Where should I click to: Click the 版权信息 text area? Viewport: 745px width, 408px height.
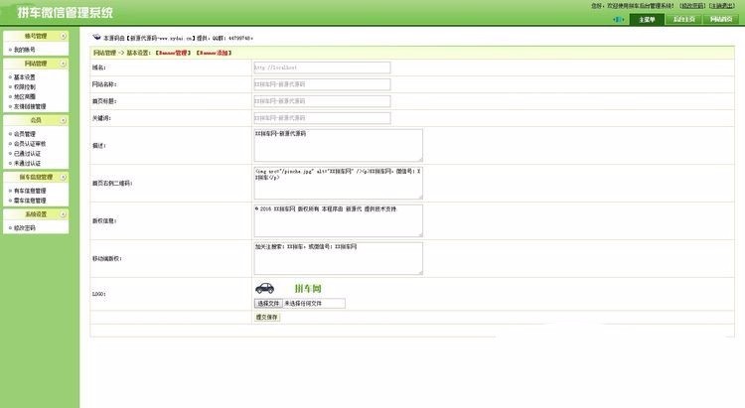pos(338,220)
